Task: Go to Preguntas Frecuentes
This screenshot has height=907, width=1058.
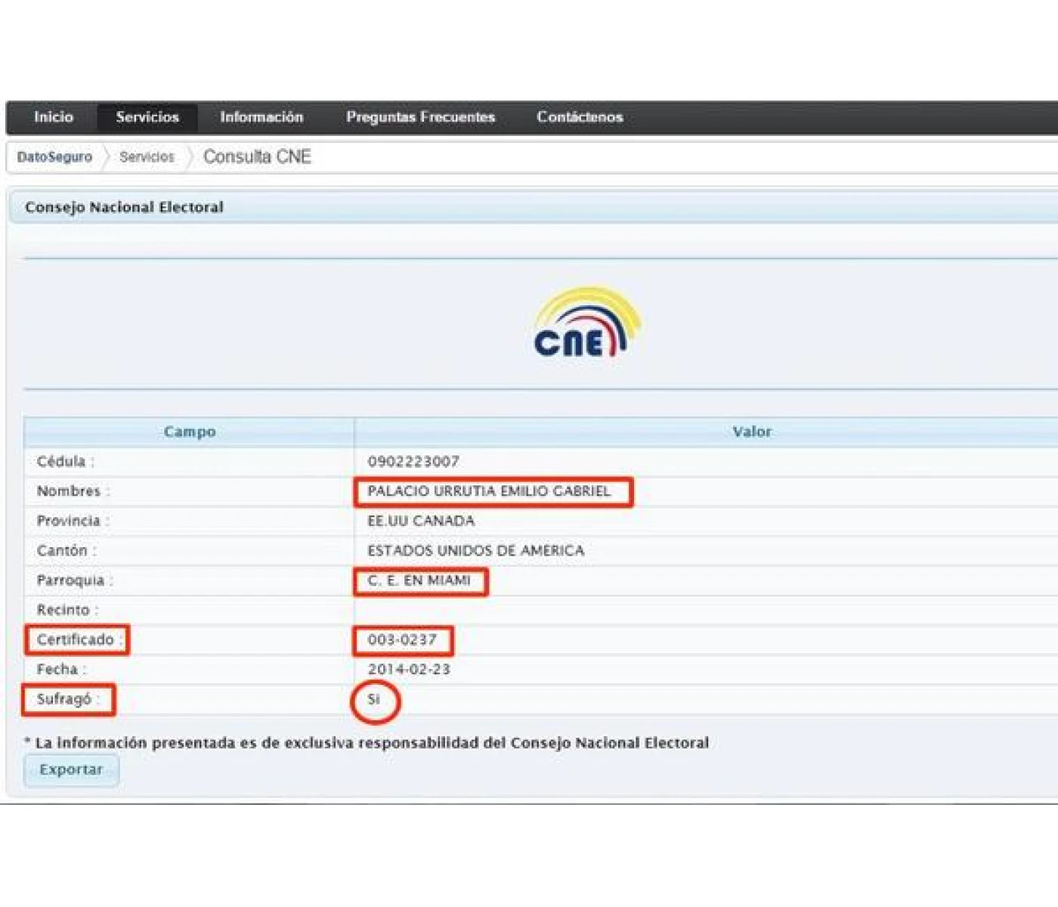Action: click(420, 117)
